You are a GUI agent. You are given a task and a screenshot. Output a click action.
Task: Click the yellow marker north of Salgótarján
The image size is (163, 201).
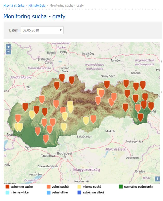point(86,120)
